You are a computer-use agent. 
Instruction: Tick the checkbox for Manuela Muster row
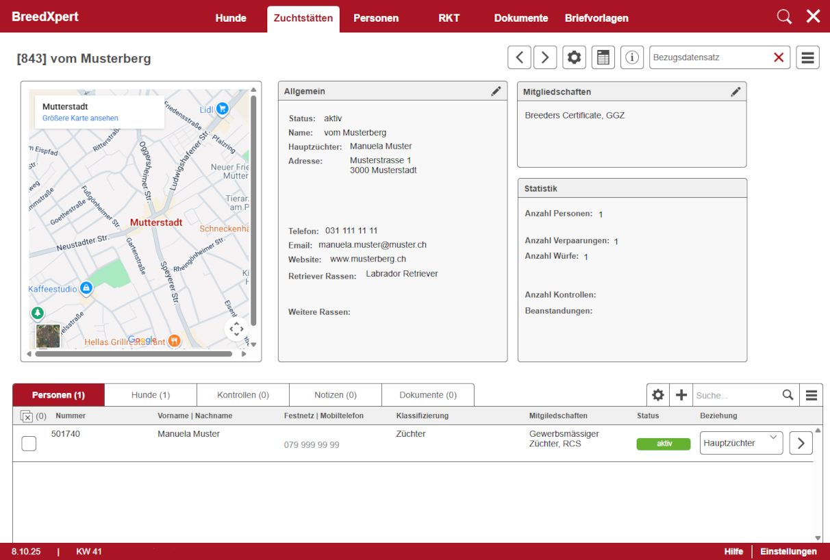pos(29,444)
